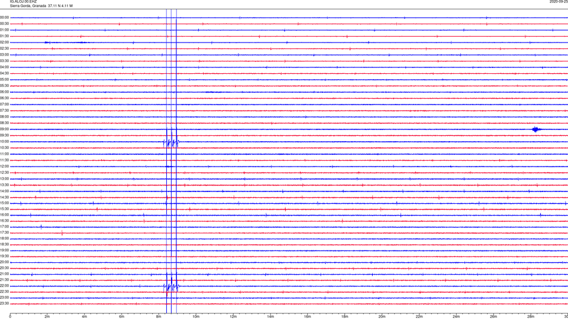The width and height of the screenshot is (568, 319).
Task: Select the 11:30 trace time label
Action: coord(5,160)
